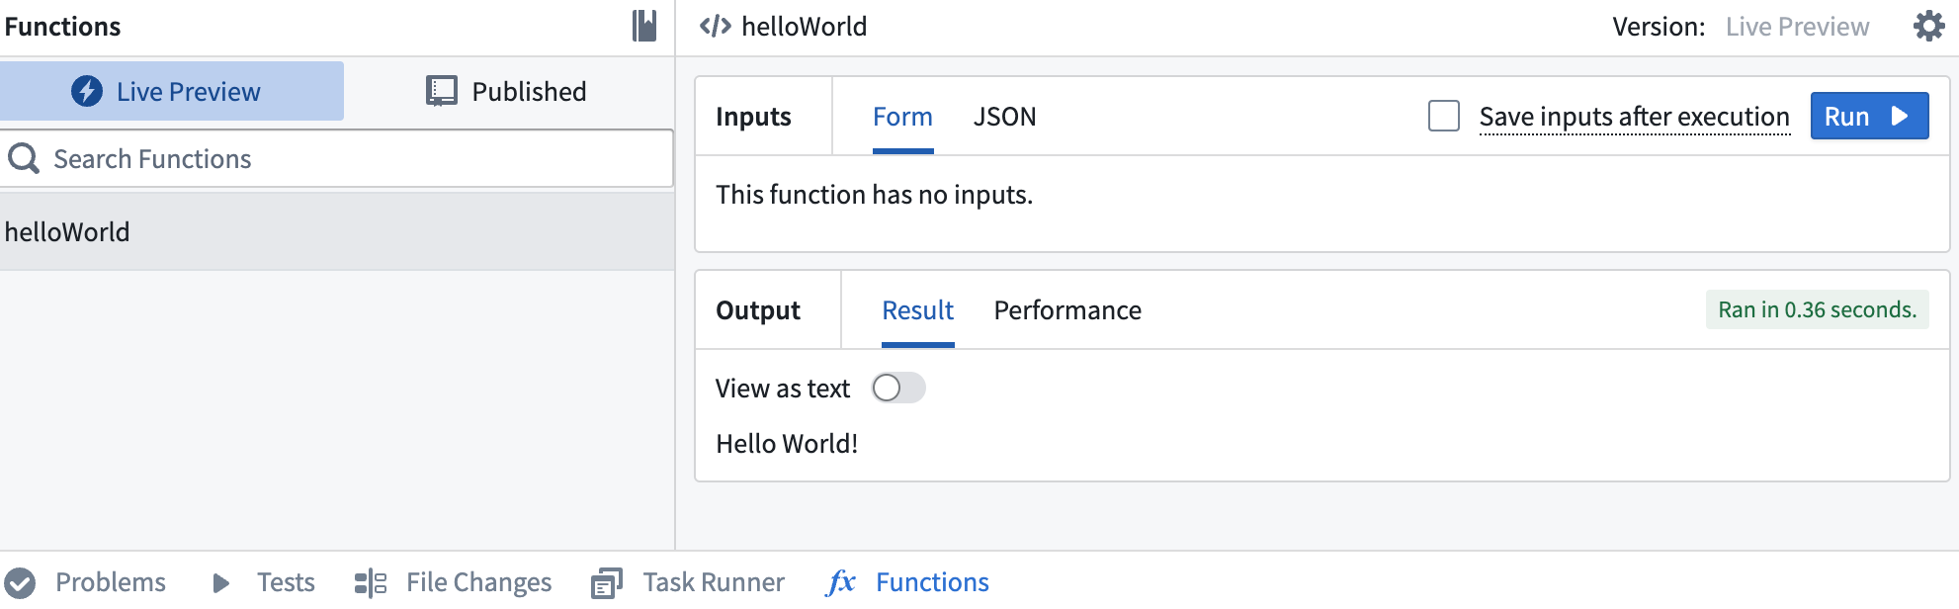Open the Performance output tab
The width and height of the screenshot is (1959, 609).
pos(1066,310)
